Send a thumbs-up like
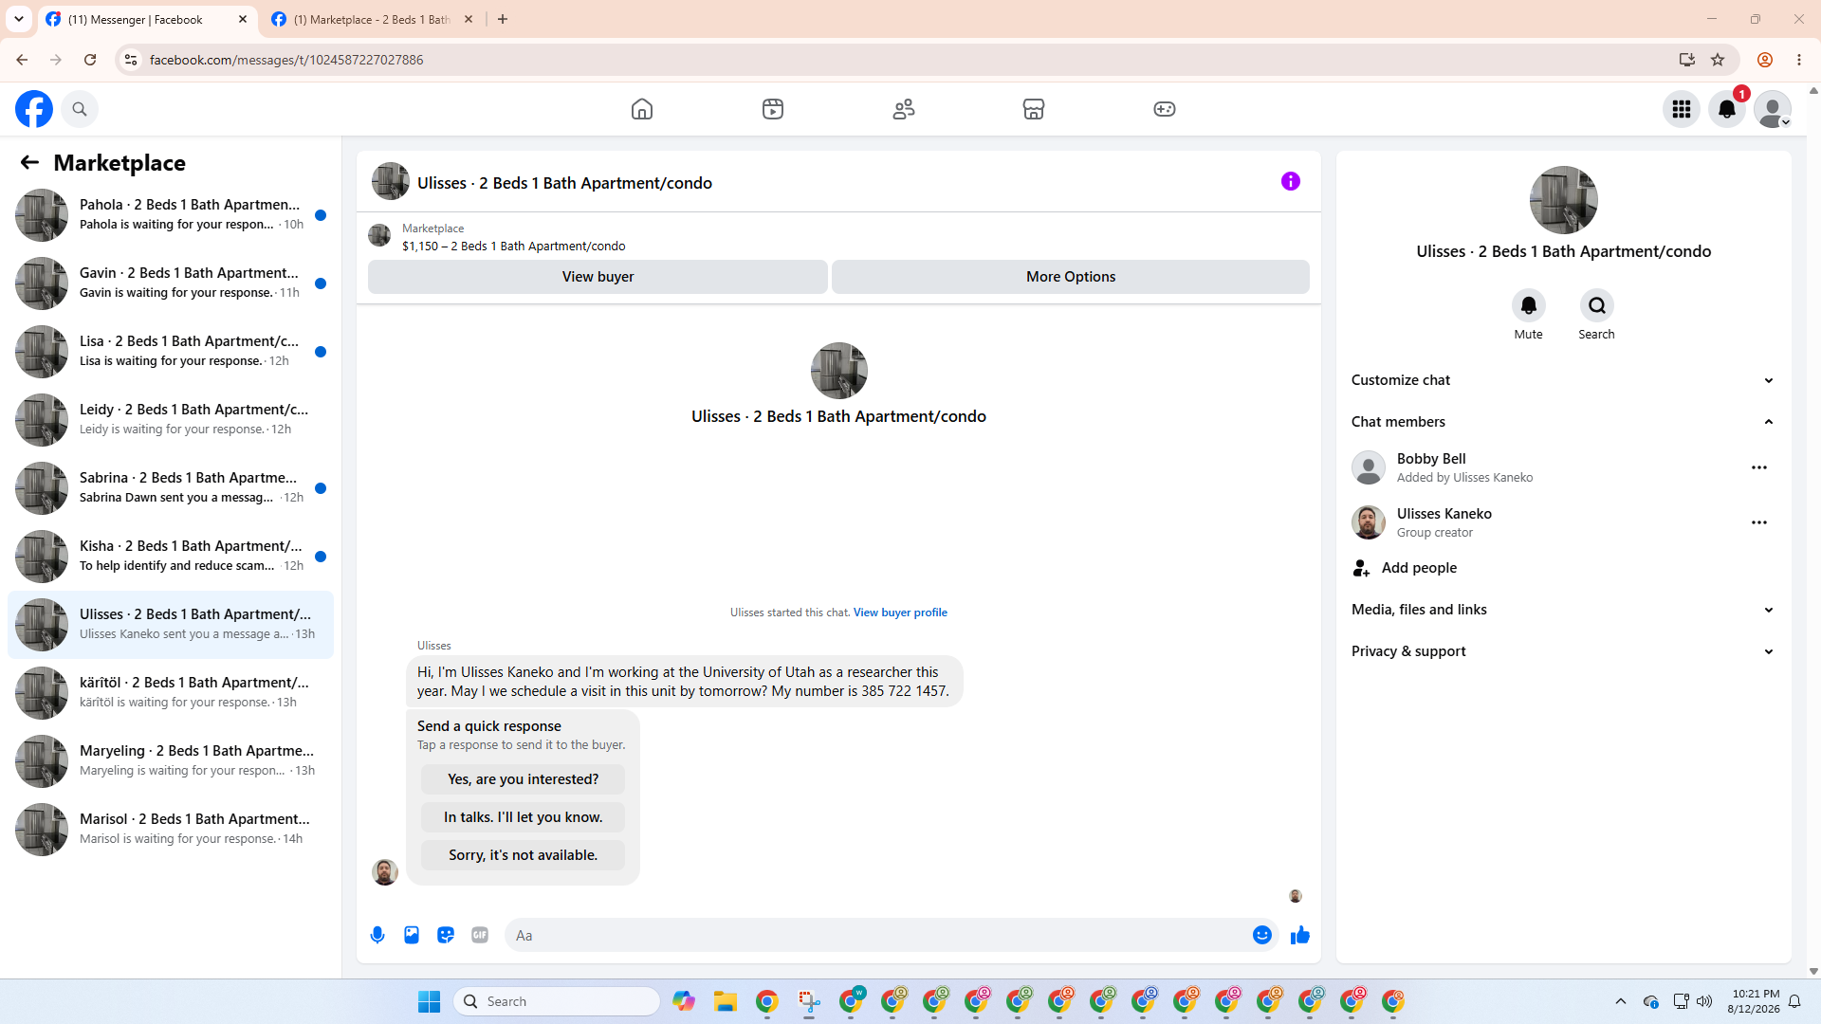Screen dimensions: 1821x1024 pos(1300,935)
